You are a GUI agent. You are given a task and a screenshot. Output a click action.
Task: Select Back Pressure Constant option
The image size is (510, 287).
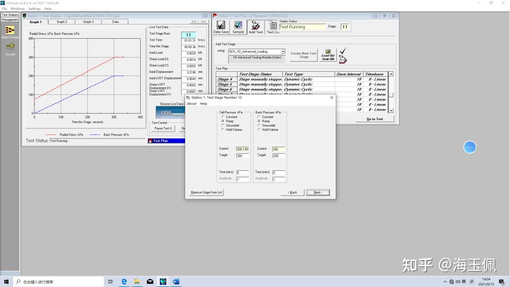click(x=259, y=117)
